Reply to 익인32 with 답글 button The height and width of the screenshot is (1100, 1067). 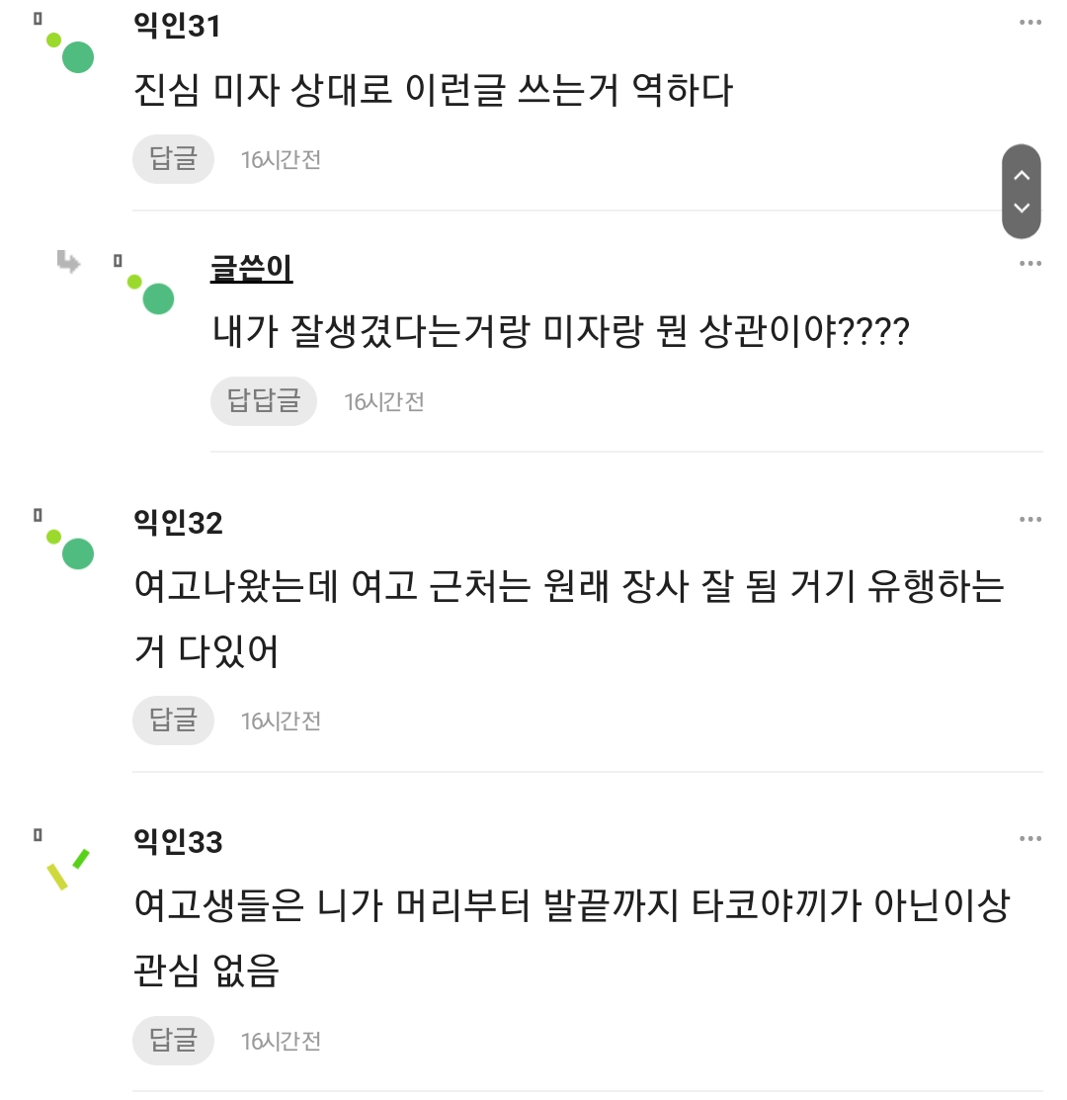pyautogui.click(x=173, y=720)
